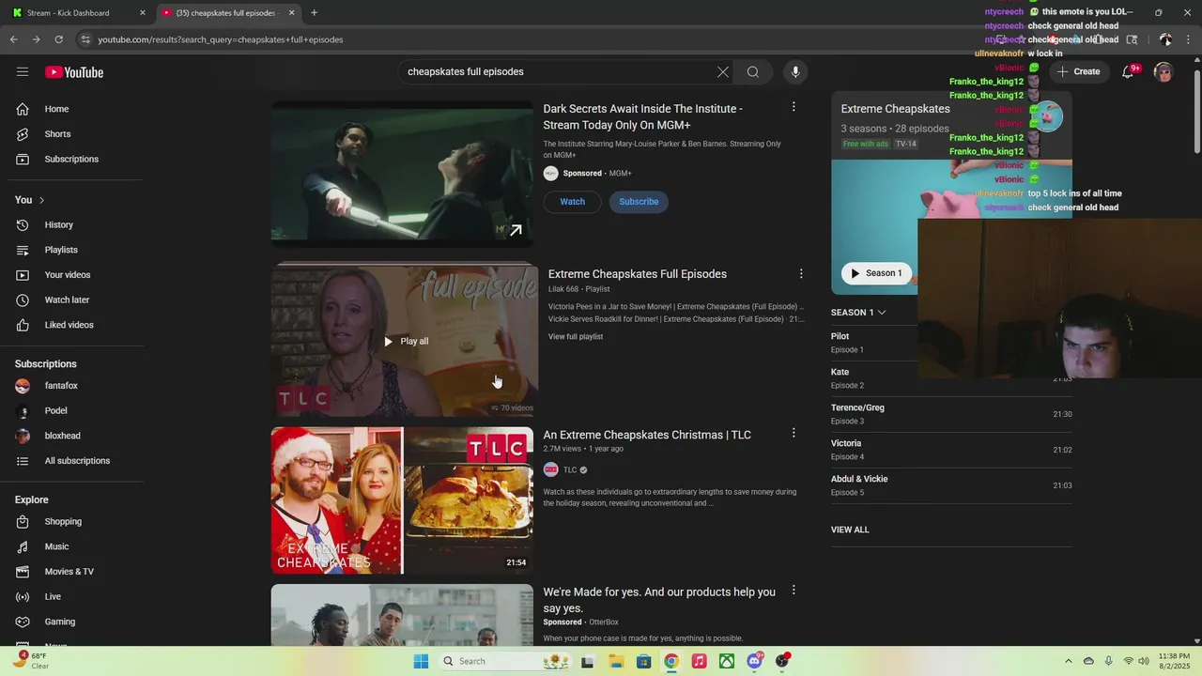Screen dimensions: 1202x676
Task: Click Play all on the playlist thumbnail
Action: [x=405, y=341]
